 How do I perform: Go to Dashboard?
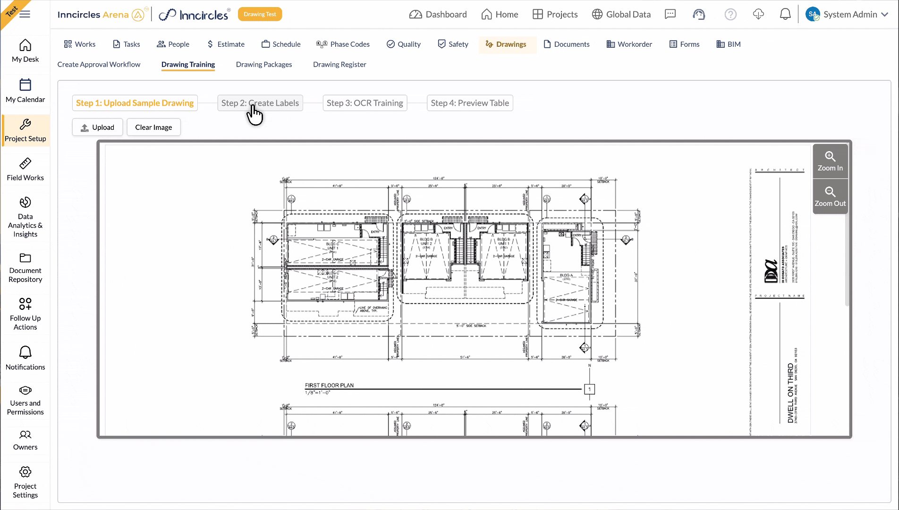pos(438,14)
